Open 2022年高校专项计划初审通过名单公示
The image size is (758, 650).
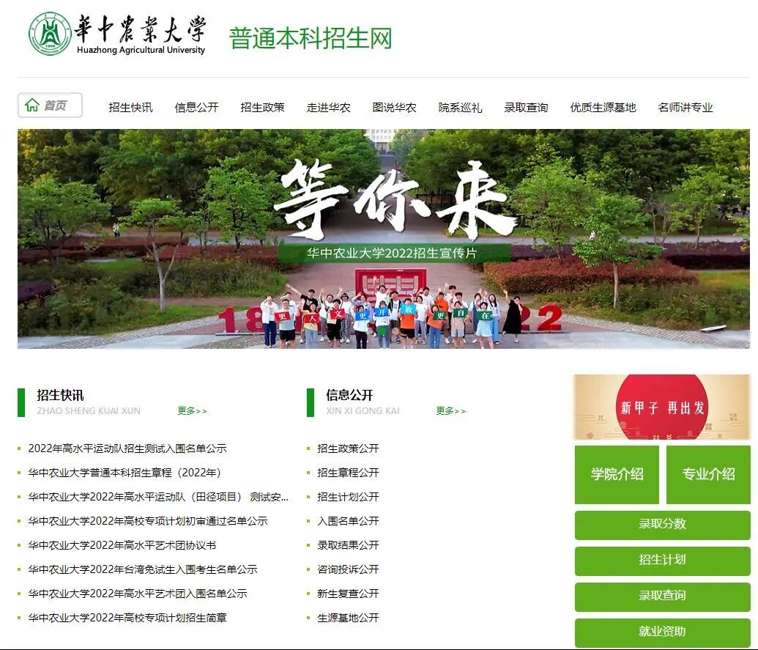pos(148,521)
